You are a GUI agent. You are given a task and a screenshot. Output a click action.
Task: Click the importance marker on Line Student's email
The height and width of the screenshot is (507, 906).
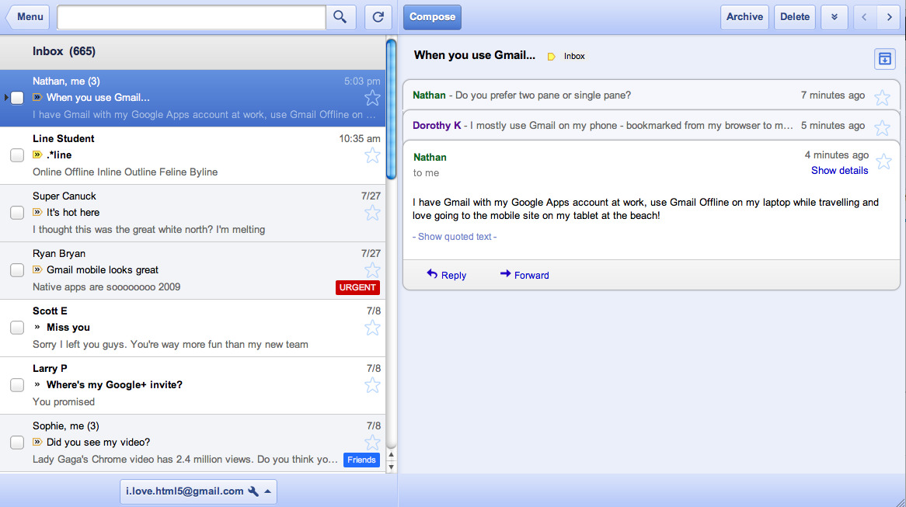coord(37,155)
